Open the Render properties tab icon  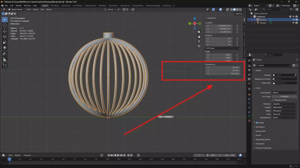(x=249, y=66)
